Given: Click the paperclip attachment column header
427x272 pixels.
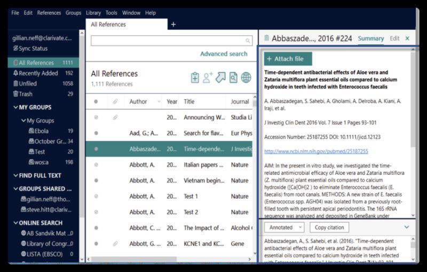Looking at the screenshot, I should click(x=115, y=102).
